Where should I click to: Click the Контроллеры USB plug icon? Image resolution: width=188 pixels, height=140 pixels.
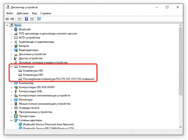(x=16, y=91)
